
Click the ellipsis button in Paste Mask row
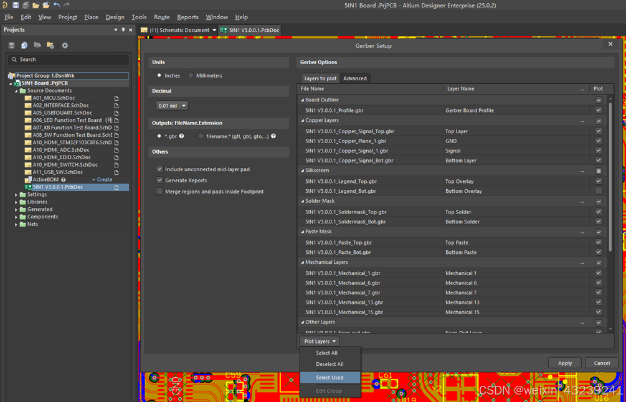(x=582, y=231)
